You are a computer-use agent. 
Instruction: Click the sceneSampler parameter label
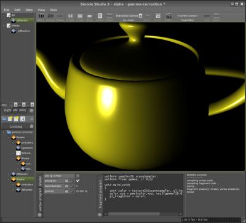pyautogui.click(x=53, y=186)
